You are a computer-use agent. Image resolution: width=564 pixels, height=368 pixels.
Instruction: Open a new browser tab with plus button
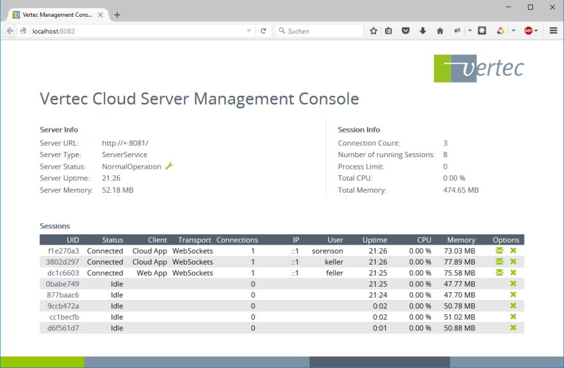pos(117,14)
